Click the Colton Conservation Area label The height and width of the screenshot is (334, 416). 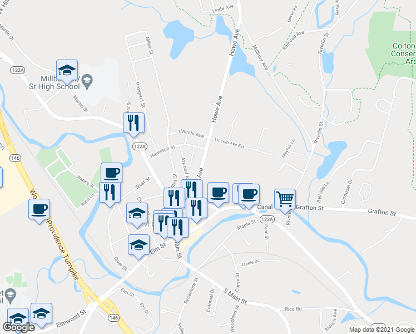(x=403, y=53)
